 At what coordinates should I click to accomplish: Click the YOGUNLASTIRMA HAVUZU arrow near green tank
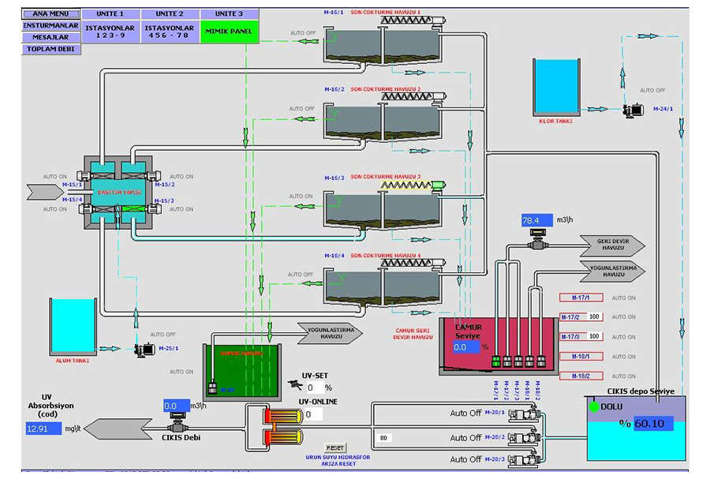point(330,333)
